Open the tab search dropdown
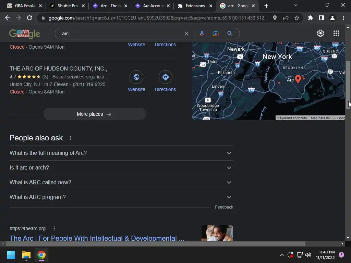 tap(295, 5)
